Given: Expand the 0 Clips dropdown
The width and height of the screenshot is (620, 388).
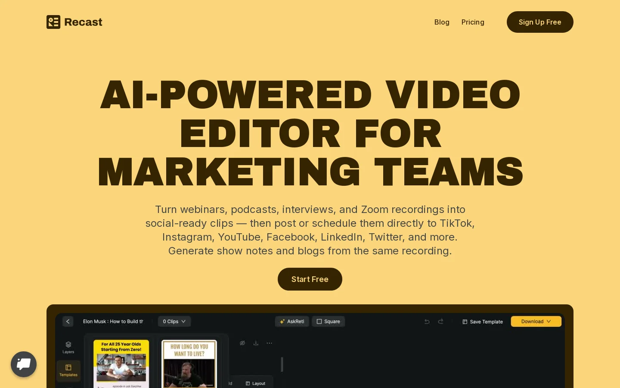Looking at the screenshot, I should pos(174,322).
